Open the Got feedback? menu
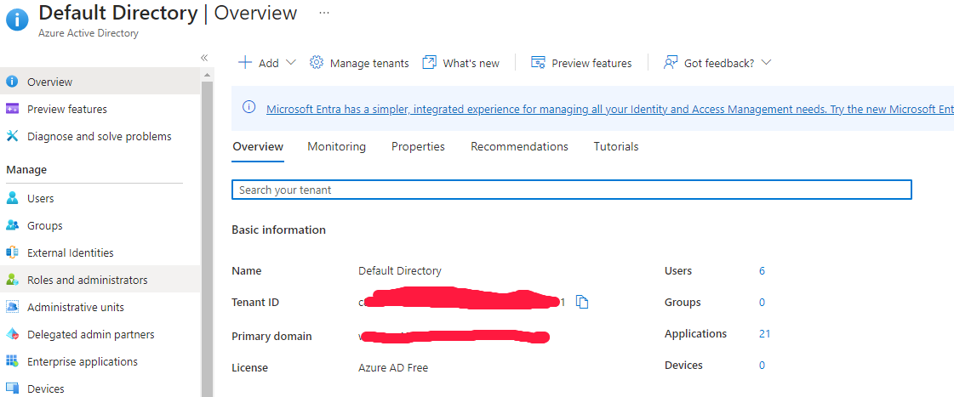This screenshot has width=954, height=397. tap(717, 63)
